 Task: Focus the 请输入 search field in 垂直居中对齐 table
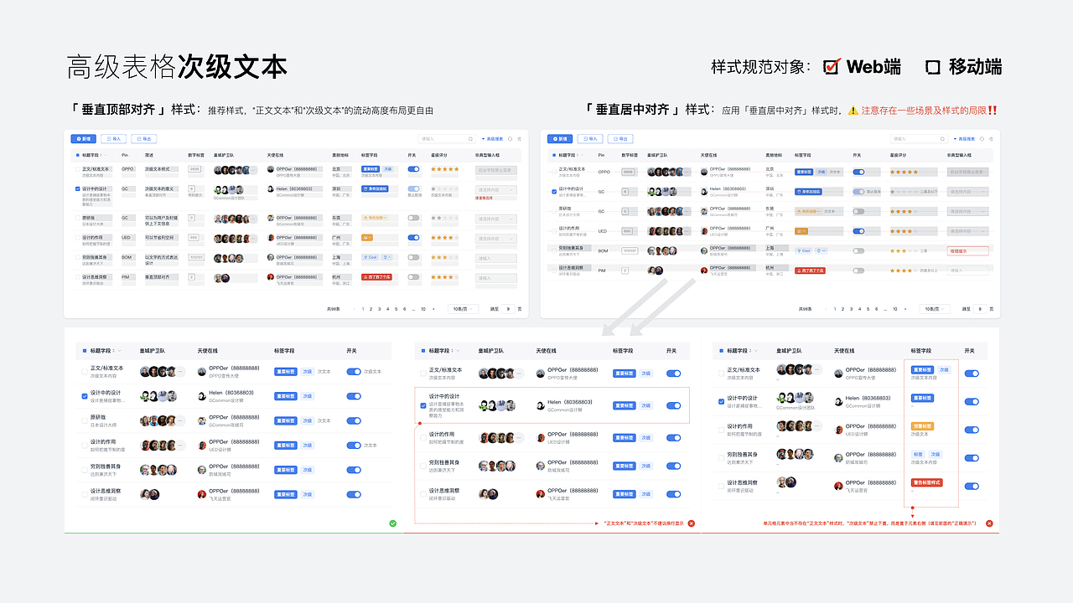[919, 139]
